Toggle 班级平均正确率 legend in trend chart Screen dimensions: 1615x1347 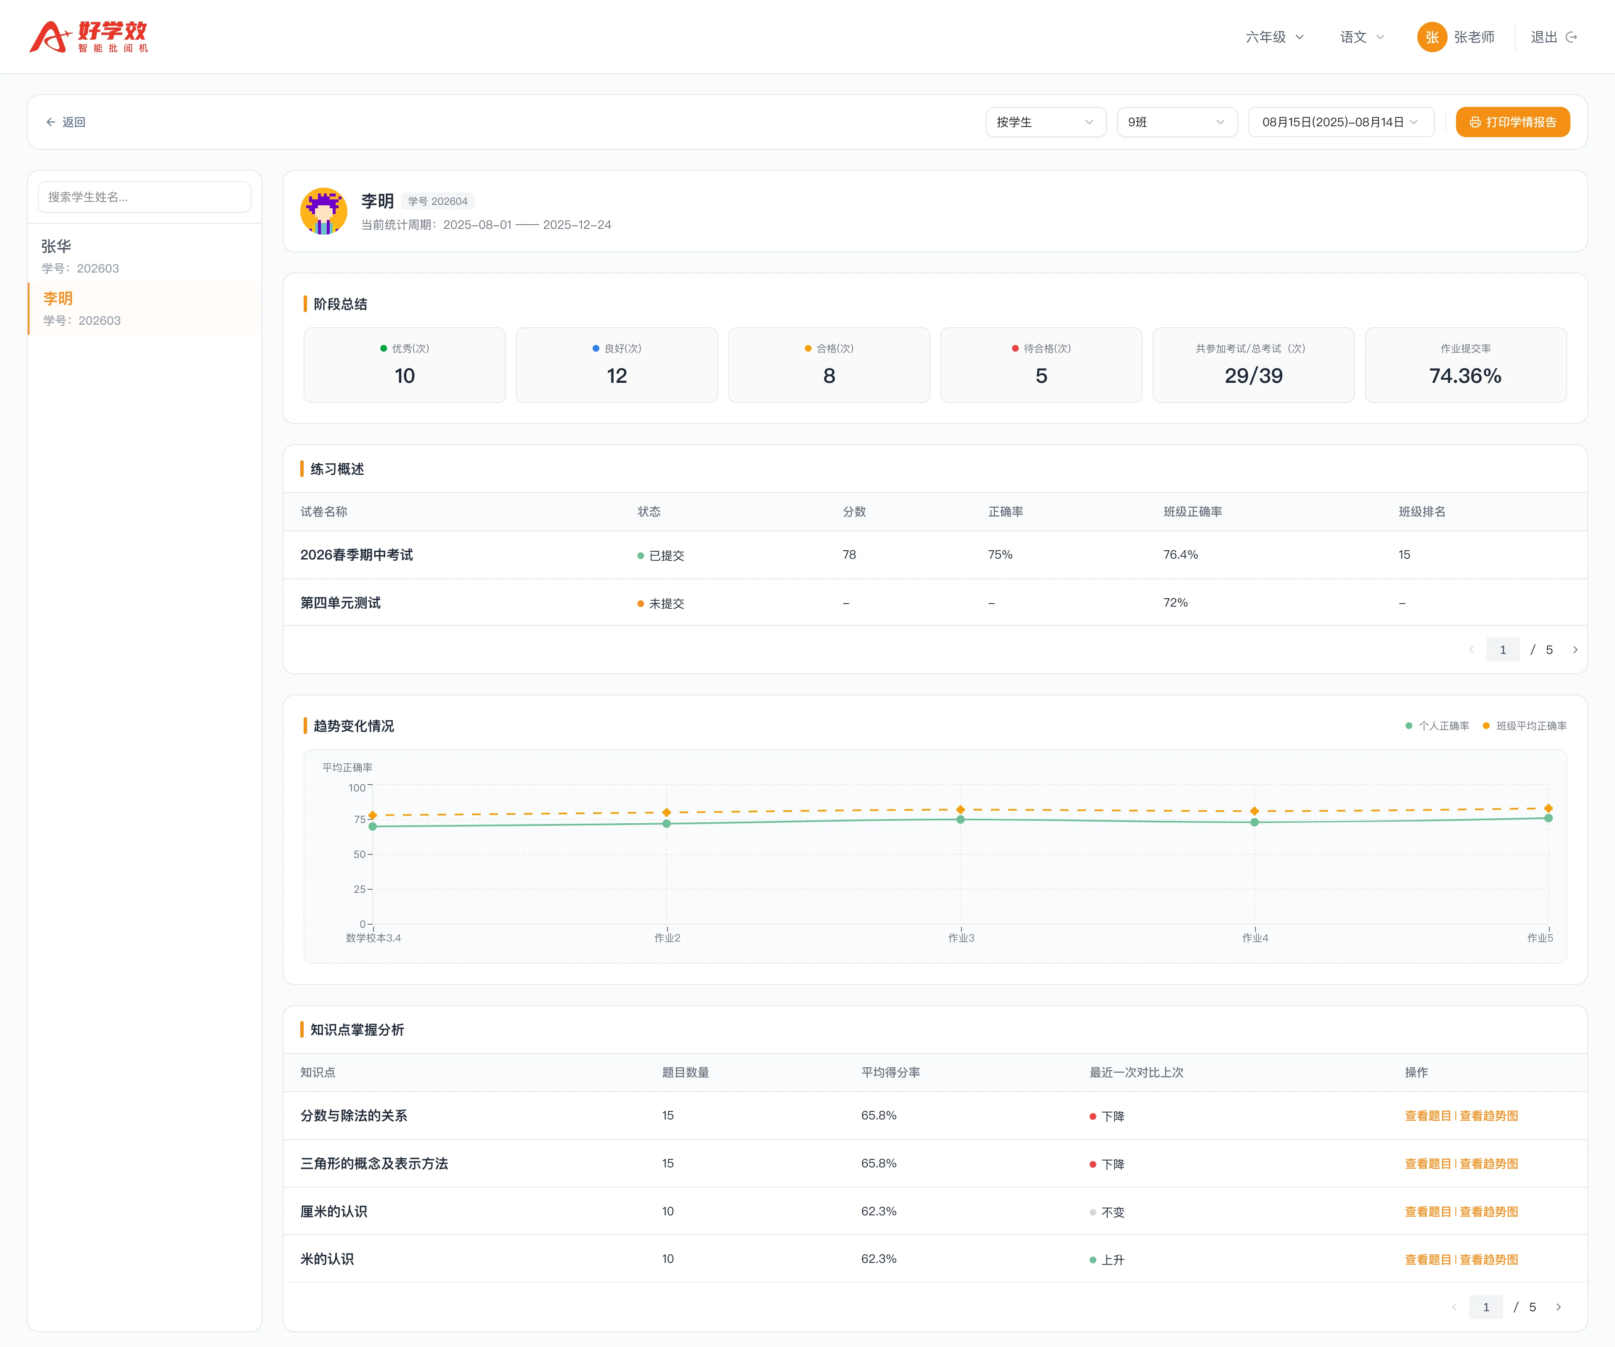point(1524,726)
